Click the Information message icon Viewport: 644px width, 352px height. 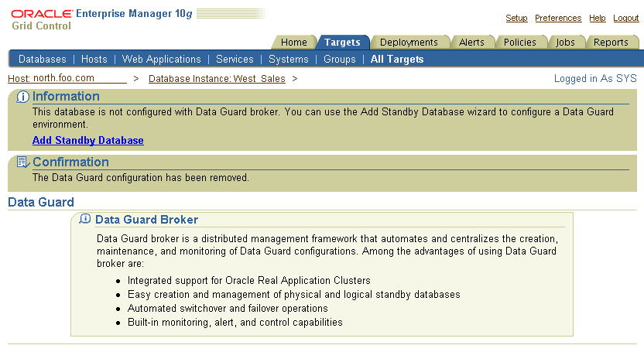[23, 97]
